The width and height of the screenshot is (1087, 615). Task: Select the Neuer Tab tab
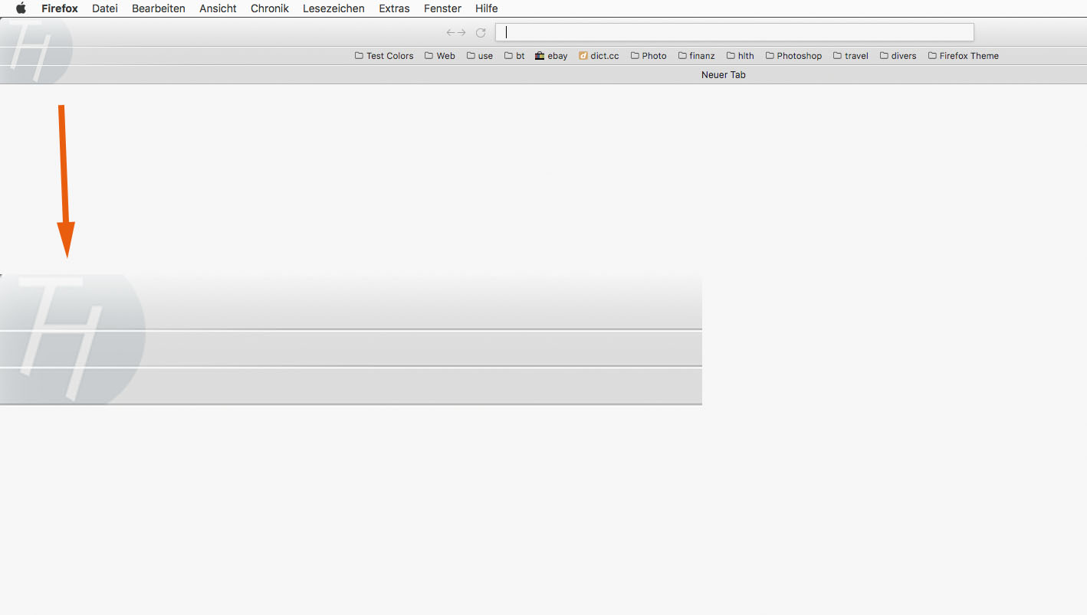(x=724, y=75)
